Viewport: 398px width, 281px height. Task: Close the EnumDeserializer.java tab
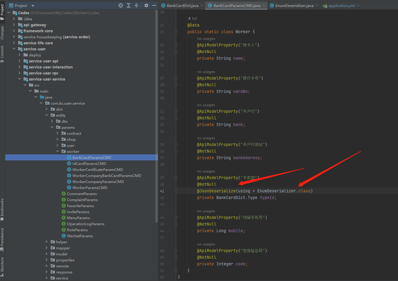tap(317, 5)
